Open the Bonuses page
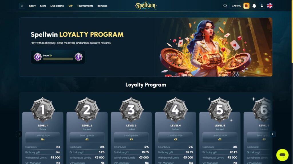Screen dimensions: 293x164 [x=102, y=6]
